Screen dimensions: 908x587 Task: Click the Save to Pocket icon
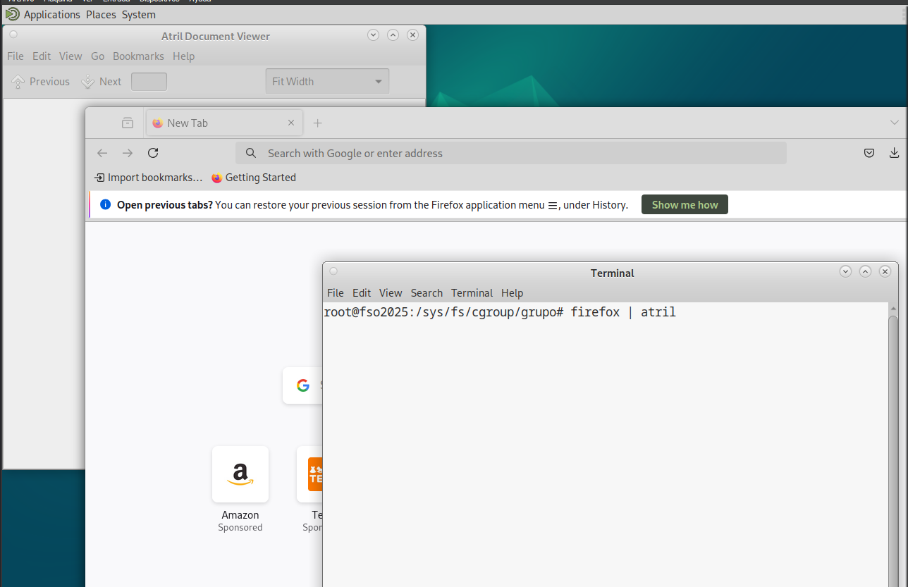point(869,153)
